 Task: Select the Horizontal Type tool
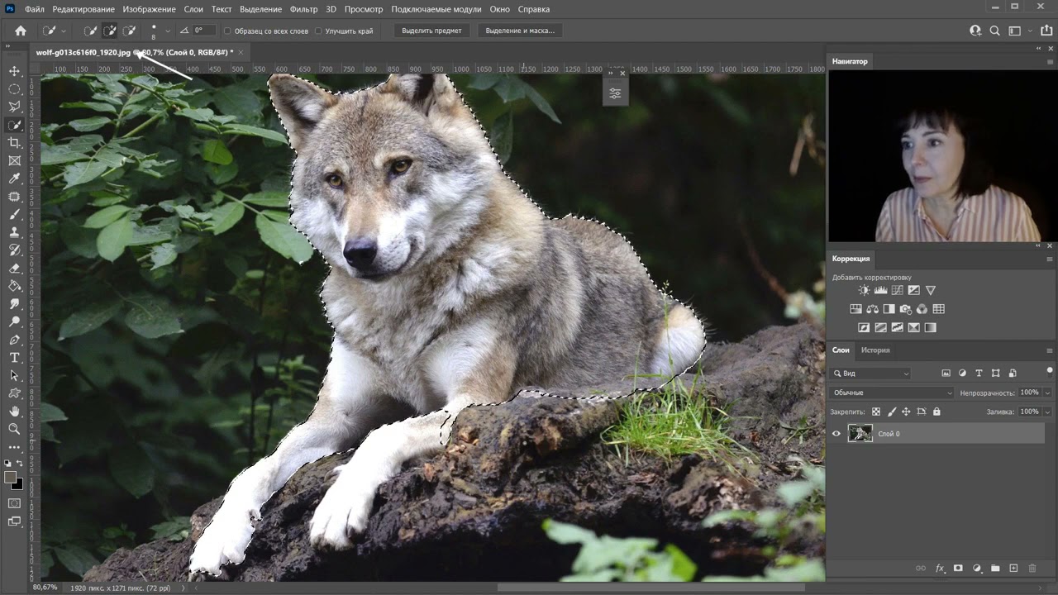(x=14, y=358)
